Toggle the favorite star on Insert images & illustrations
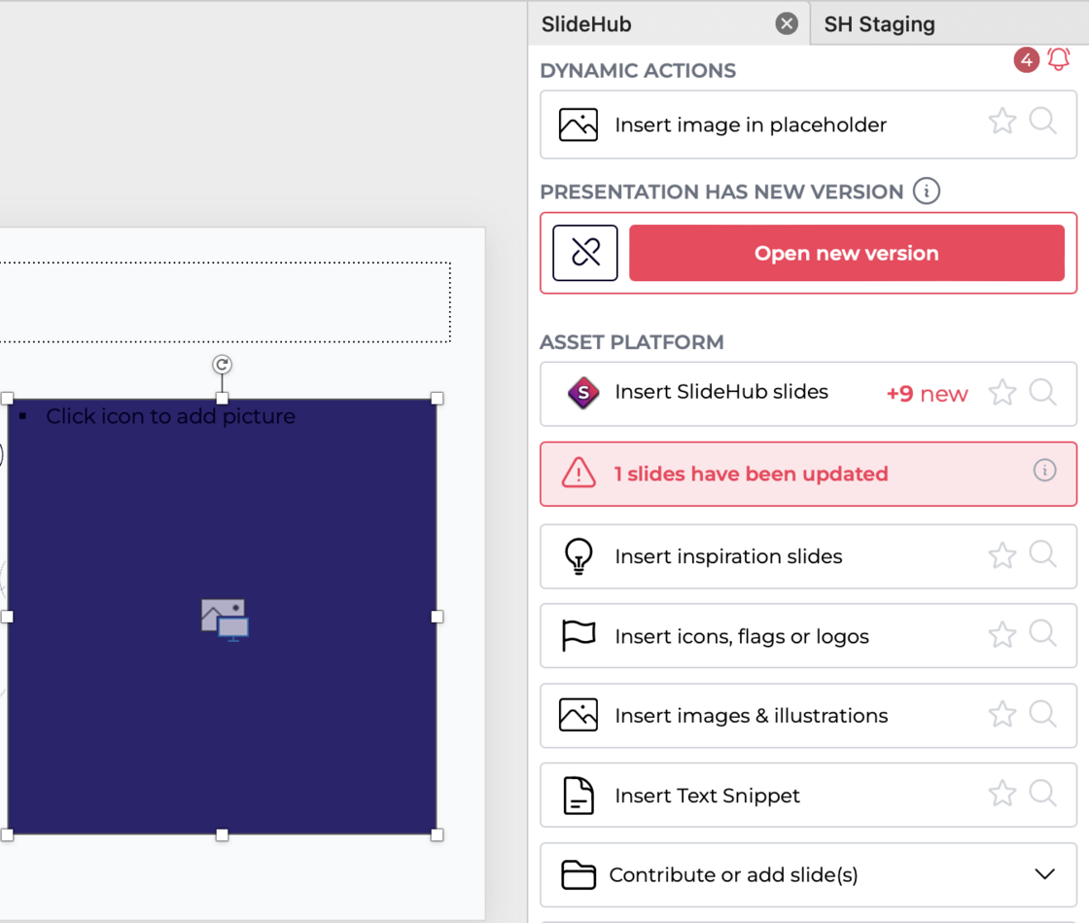1089x923 pixels. click(x=1001, y=715)
